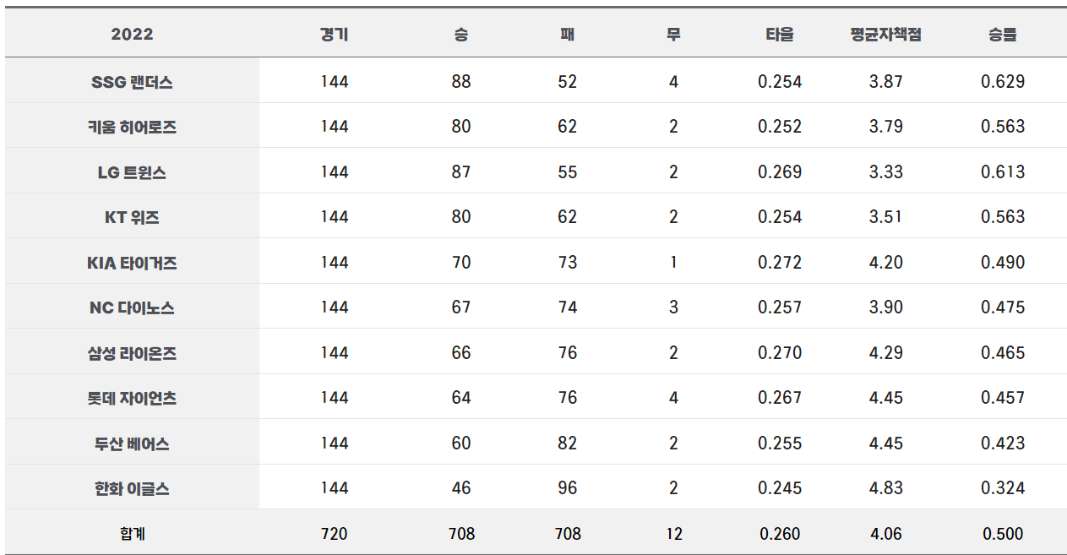Open KIA 타이거즈 team entry

pyautogui.click(x=132, y=263)
